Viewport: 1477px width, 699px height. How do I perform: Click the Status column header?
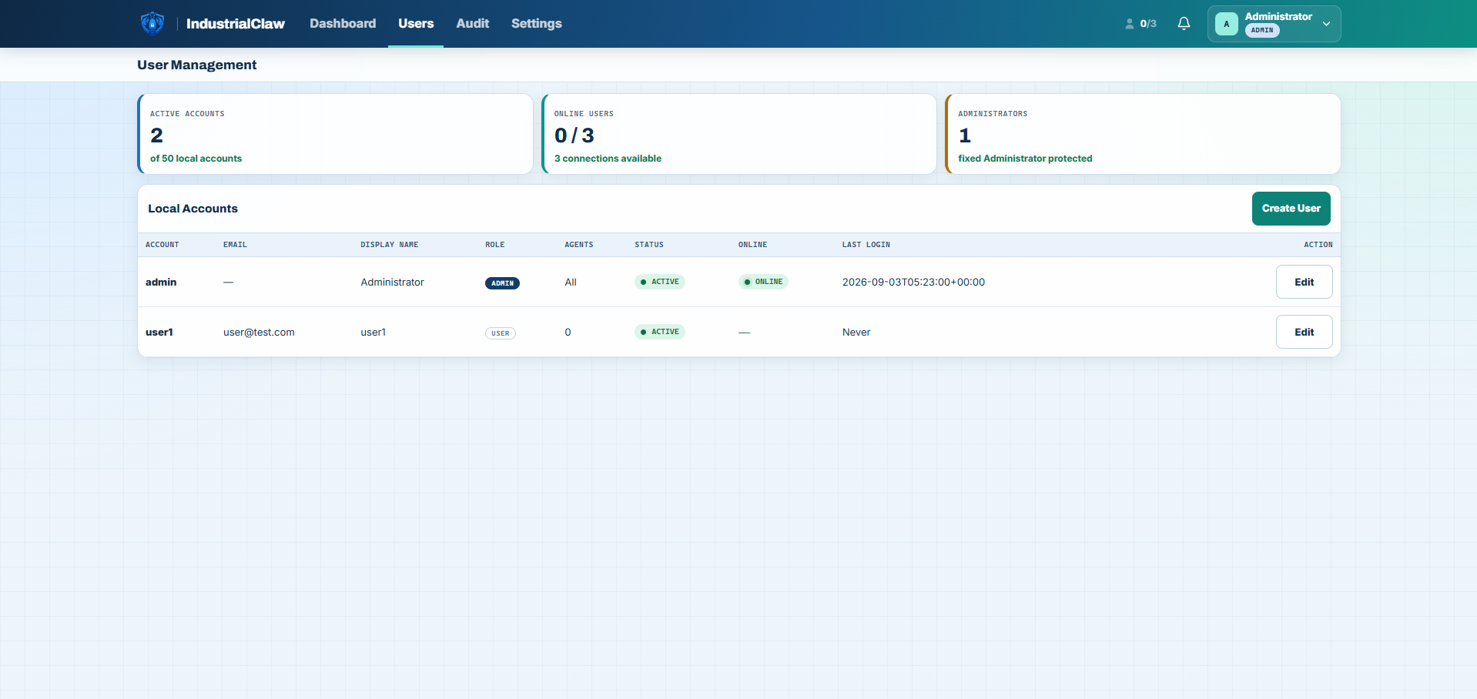click(649, 245)
